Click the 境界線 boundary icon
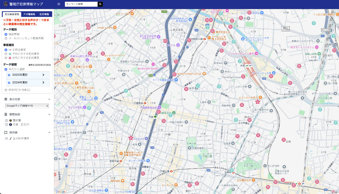 [6, 133]
